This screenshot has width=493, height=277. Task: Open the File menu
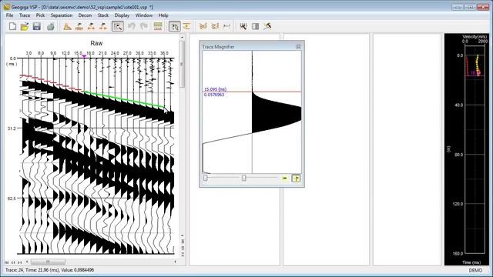click(x=9, y=15)
